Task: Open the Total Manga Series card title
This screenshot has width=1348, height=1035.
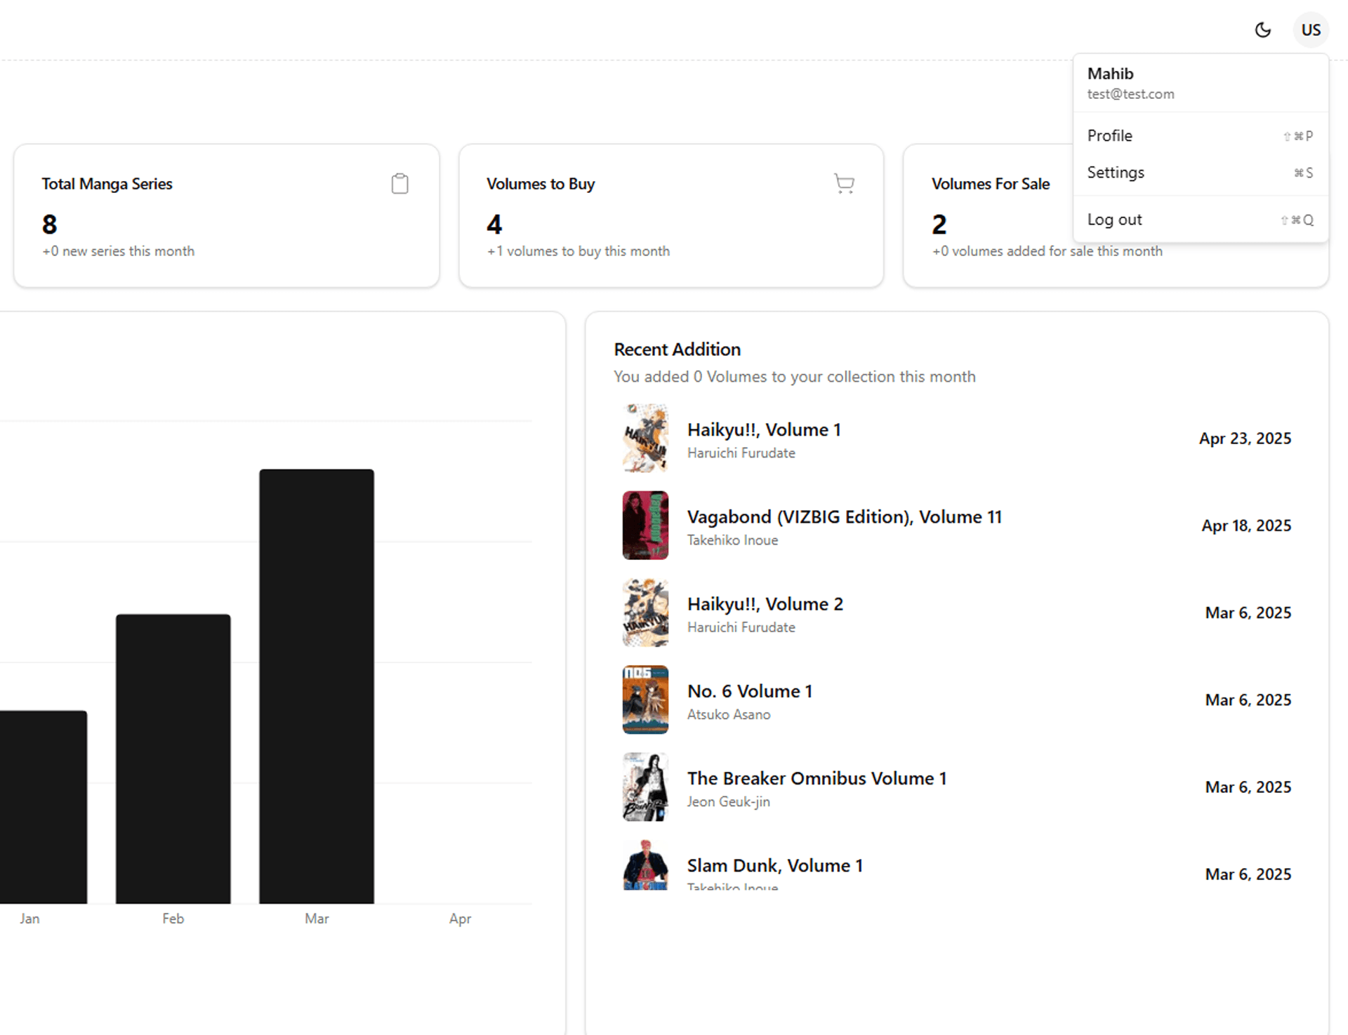Action: point(107,184)
